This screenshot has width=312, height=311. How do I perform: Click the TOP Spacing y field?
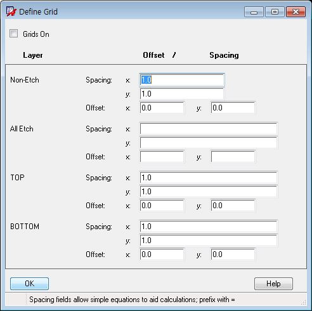tap(209, 192)
